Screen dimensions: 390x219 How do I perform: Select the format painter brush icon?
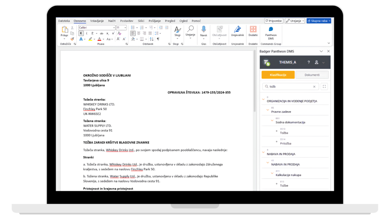72,39
